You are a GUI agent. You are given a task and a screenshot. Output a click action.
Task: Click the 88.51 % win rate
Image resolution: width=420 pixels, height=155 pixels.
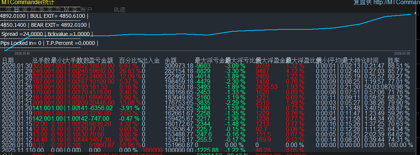coord(398,66)
